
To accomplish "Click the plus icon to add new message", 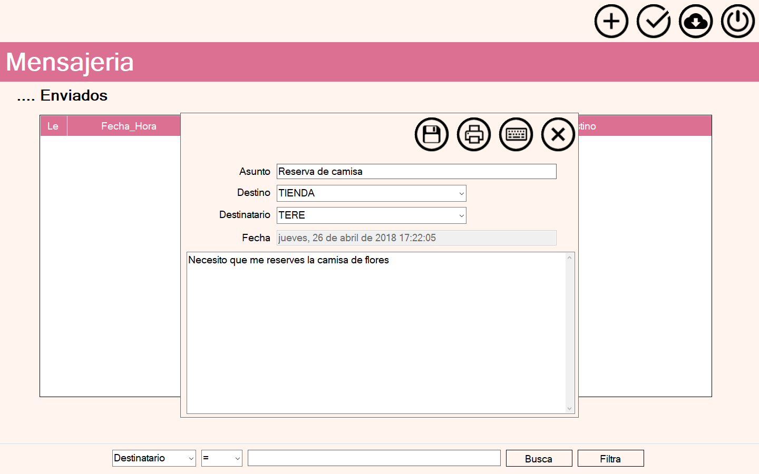I will click(611, 22).
